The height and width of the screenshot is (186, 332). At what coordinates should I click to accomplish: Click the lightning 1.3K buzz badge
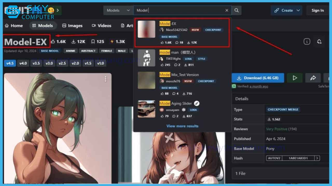click(x=117, y=41)
